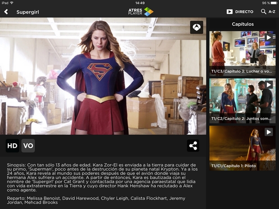The width and height of the screenshot is (279, 209).
Task: Tap the main Supergirl poster image
Action: 103,76
